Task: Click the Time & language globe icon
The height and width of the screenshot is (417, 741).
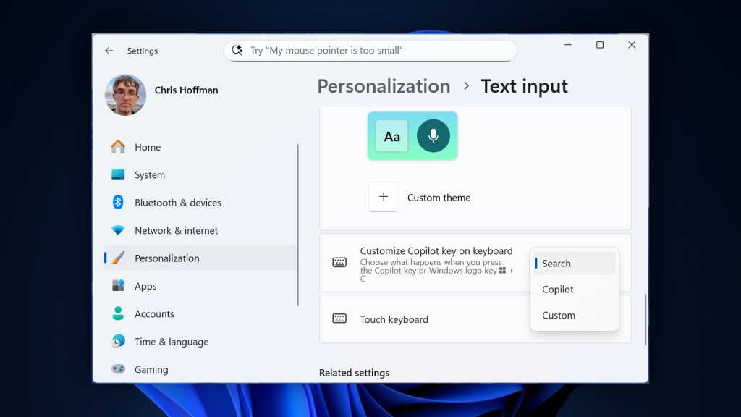Action: pyautogui.click(x=118, y=341)
